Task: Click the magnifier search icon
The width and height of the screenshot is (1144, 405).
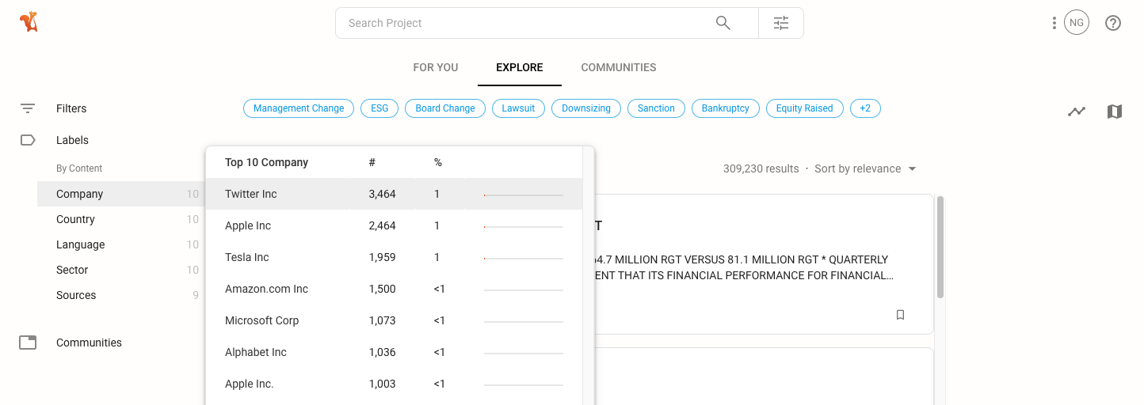Action: [723, 23]
